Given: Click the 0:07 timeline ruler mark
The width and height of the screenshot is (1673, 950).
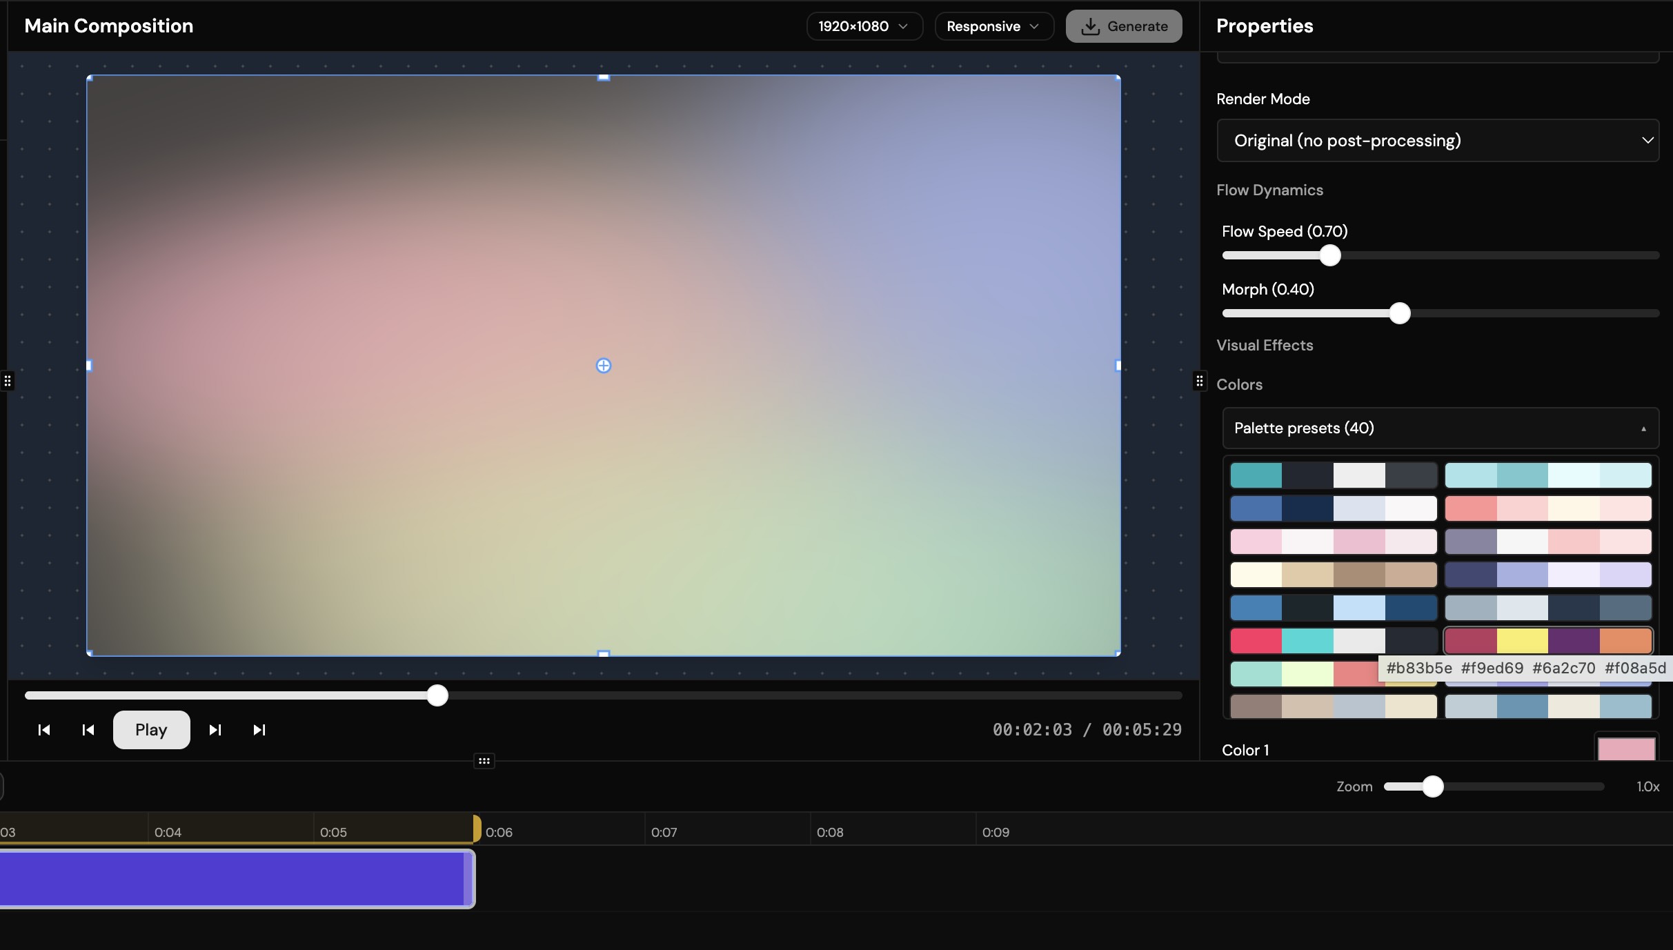Looking at the screenshot, I should pos(664,832).
